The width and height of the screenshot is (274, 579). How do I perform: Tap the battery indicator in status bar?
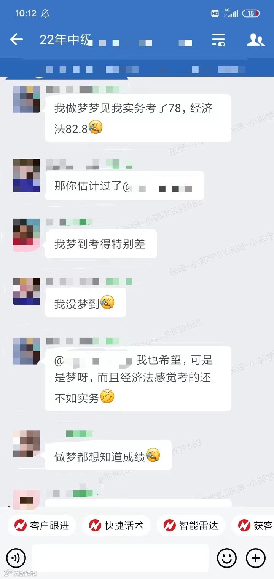coord(251,13)
